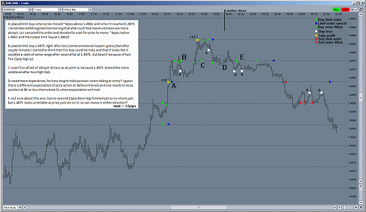Click the application logo in title bar

point(4,4)
